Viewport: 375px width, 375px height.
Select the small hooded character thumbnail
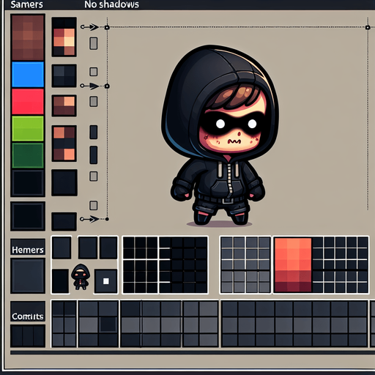[x=81, y=277]
